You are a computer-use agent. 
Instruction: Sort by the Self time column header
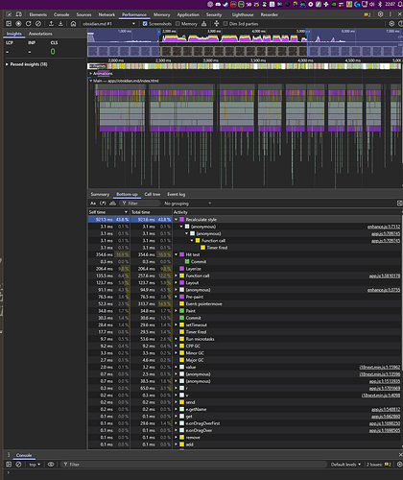(108, 212)
